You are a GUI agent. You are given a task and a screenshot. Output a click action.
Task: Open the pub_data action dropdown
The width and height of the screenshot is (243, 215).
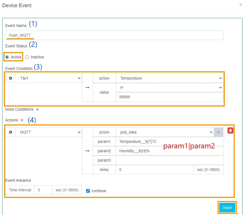point(165,132)
